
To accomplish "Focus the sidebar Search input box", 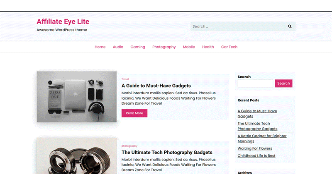I will [255, 84].
